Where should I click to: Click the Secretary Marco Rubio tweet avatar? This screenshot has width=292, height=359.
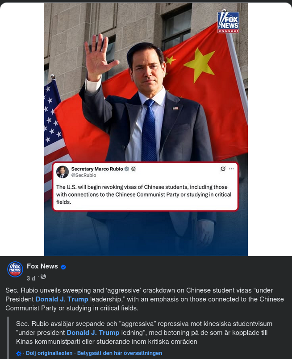pos(63,172)
